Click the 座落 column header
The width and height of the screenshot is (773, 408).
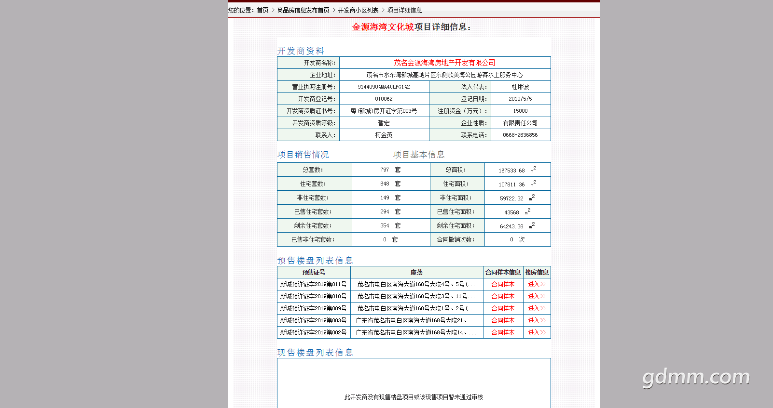(x=416, y=272)
